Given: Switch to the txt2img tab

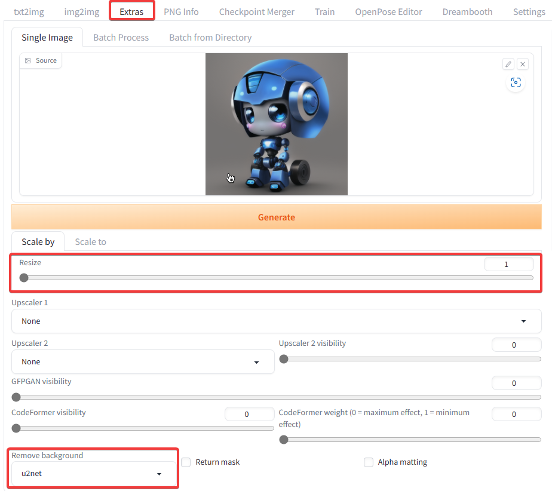Looking at the screenshot, I should [29, 11].
